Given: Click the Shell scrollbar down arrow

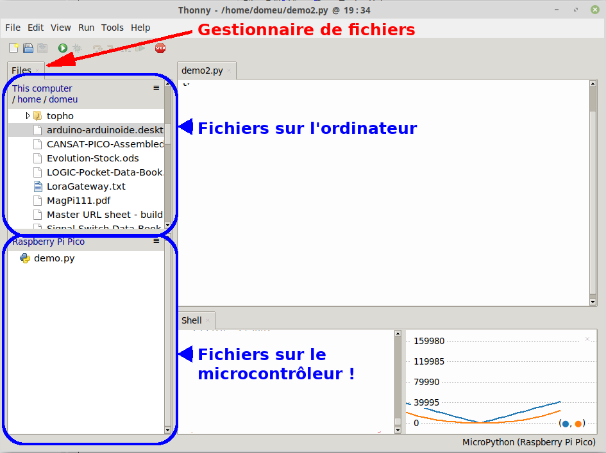Looking at the screenshot, I should coord(398,430).
